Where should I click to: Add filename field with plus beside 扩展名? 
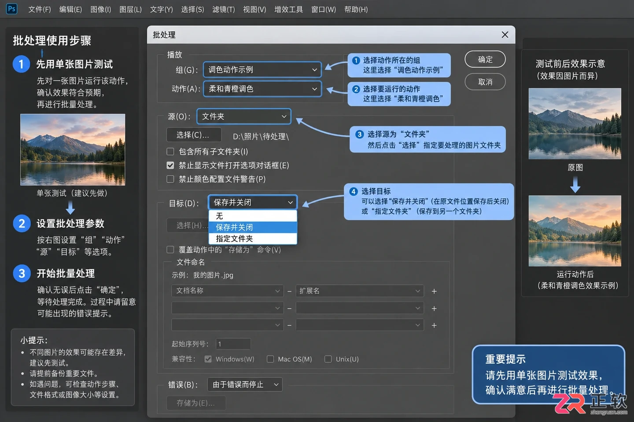[434, 291]
